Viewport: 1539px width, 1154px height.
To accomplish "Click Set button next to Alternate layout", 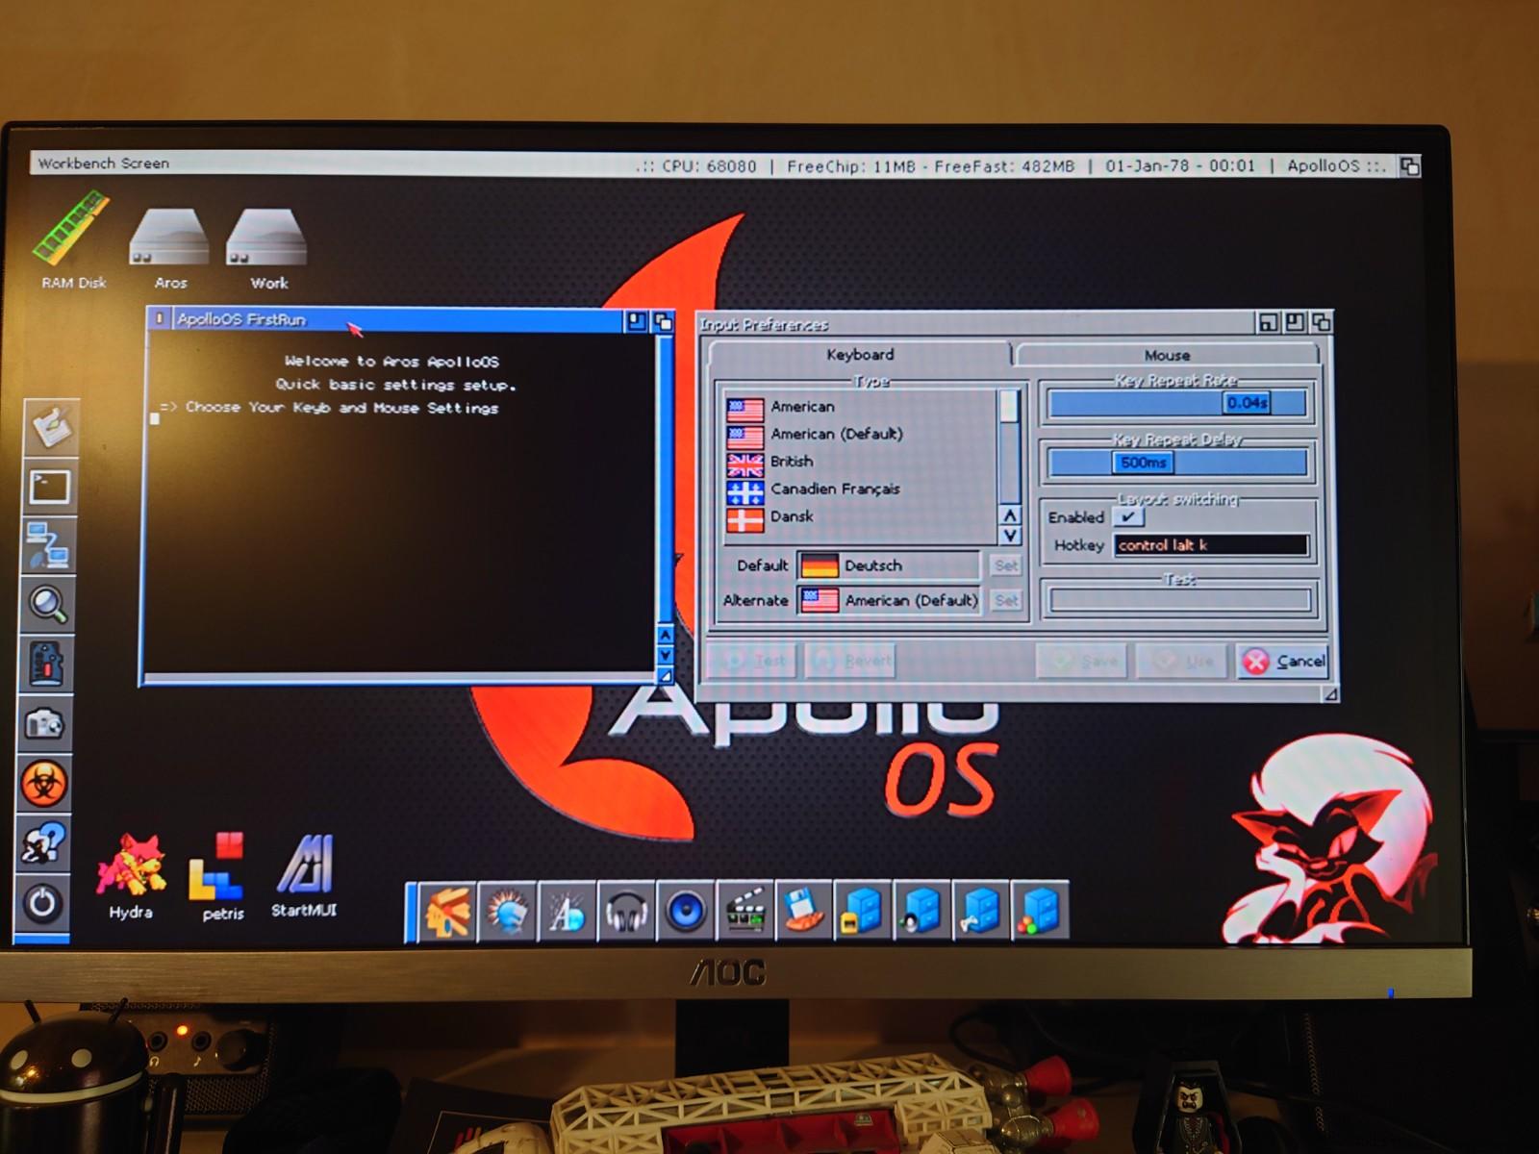I will tap(1006, 600).
